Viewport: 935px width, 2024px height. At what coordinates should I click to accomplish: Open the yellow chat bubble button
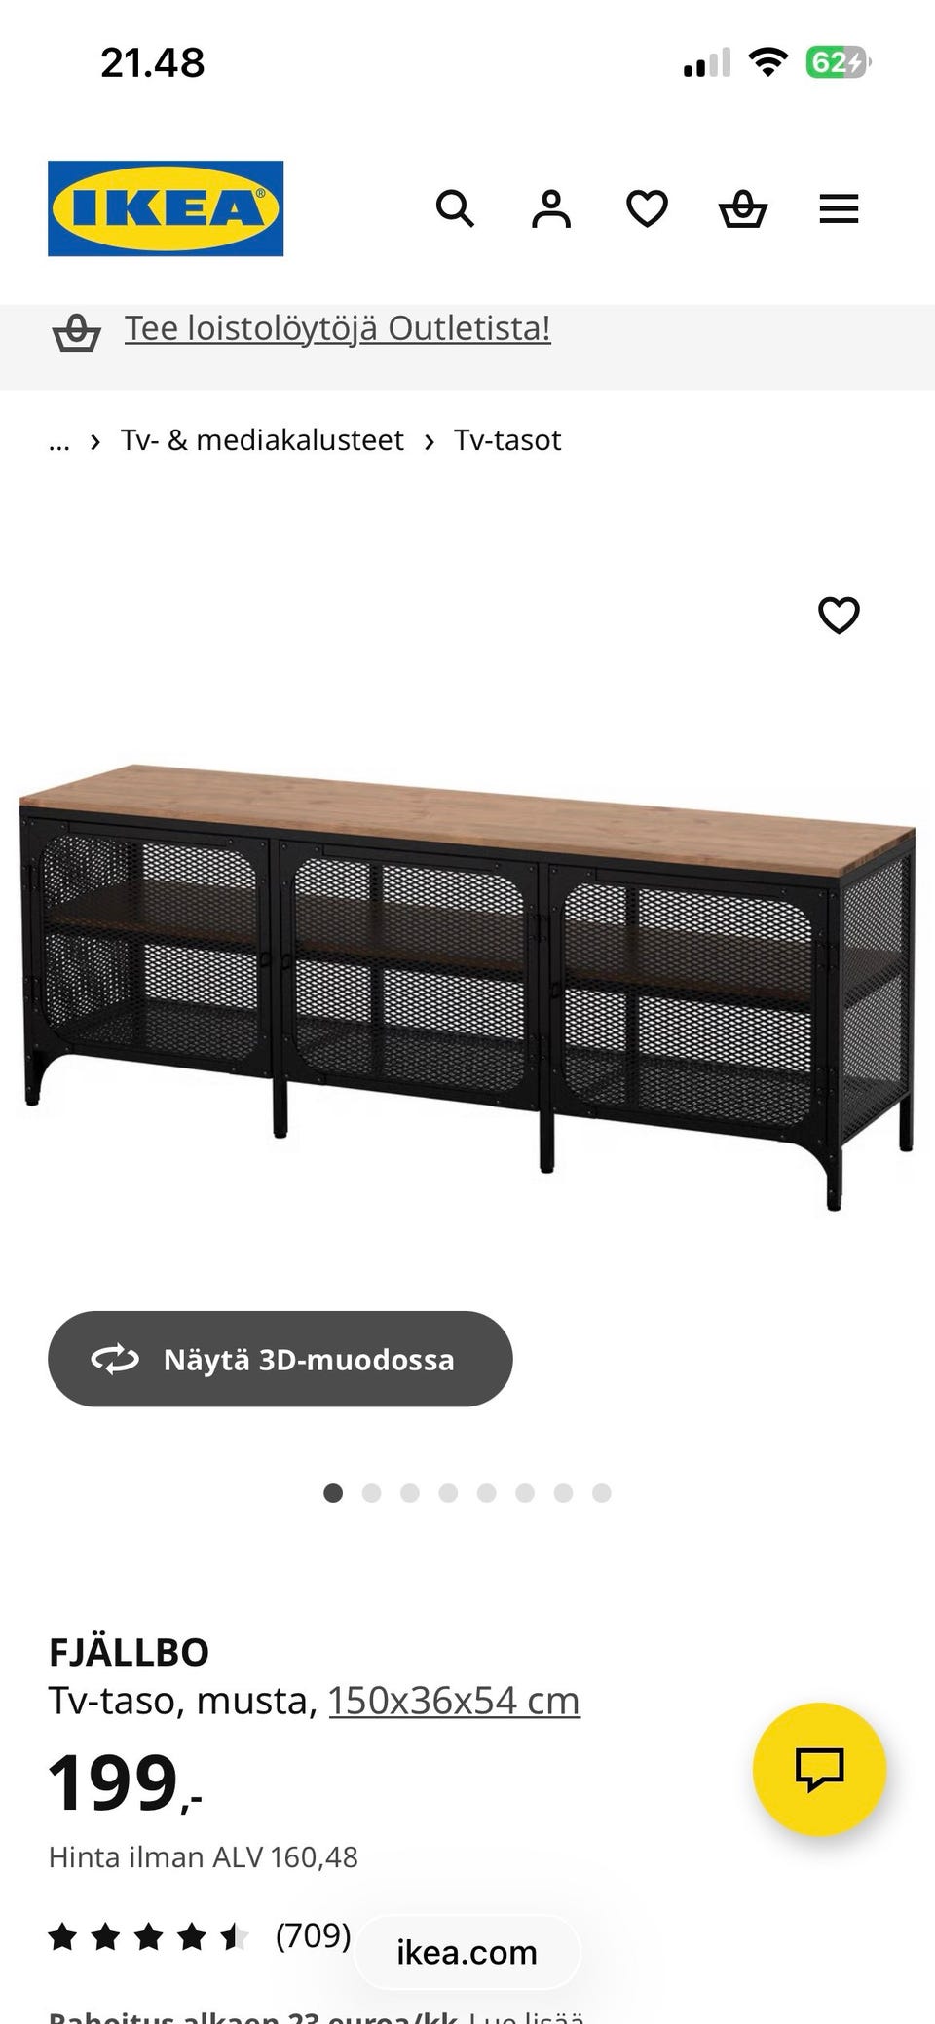(x=819, y=1769)
